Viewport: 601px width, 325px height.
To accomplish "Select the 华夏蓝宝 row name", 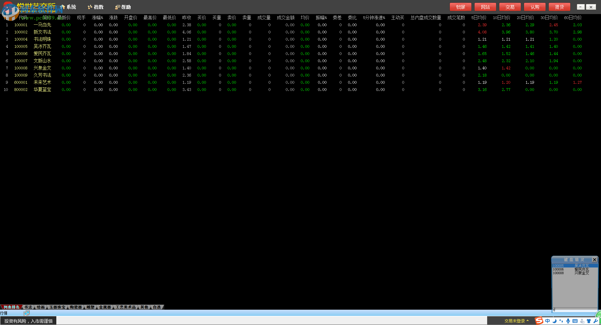I will 42,90.
